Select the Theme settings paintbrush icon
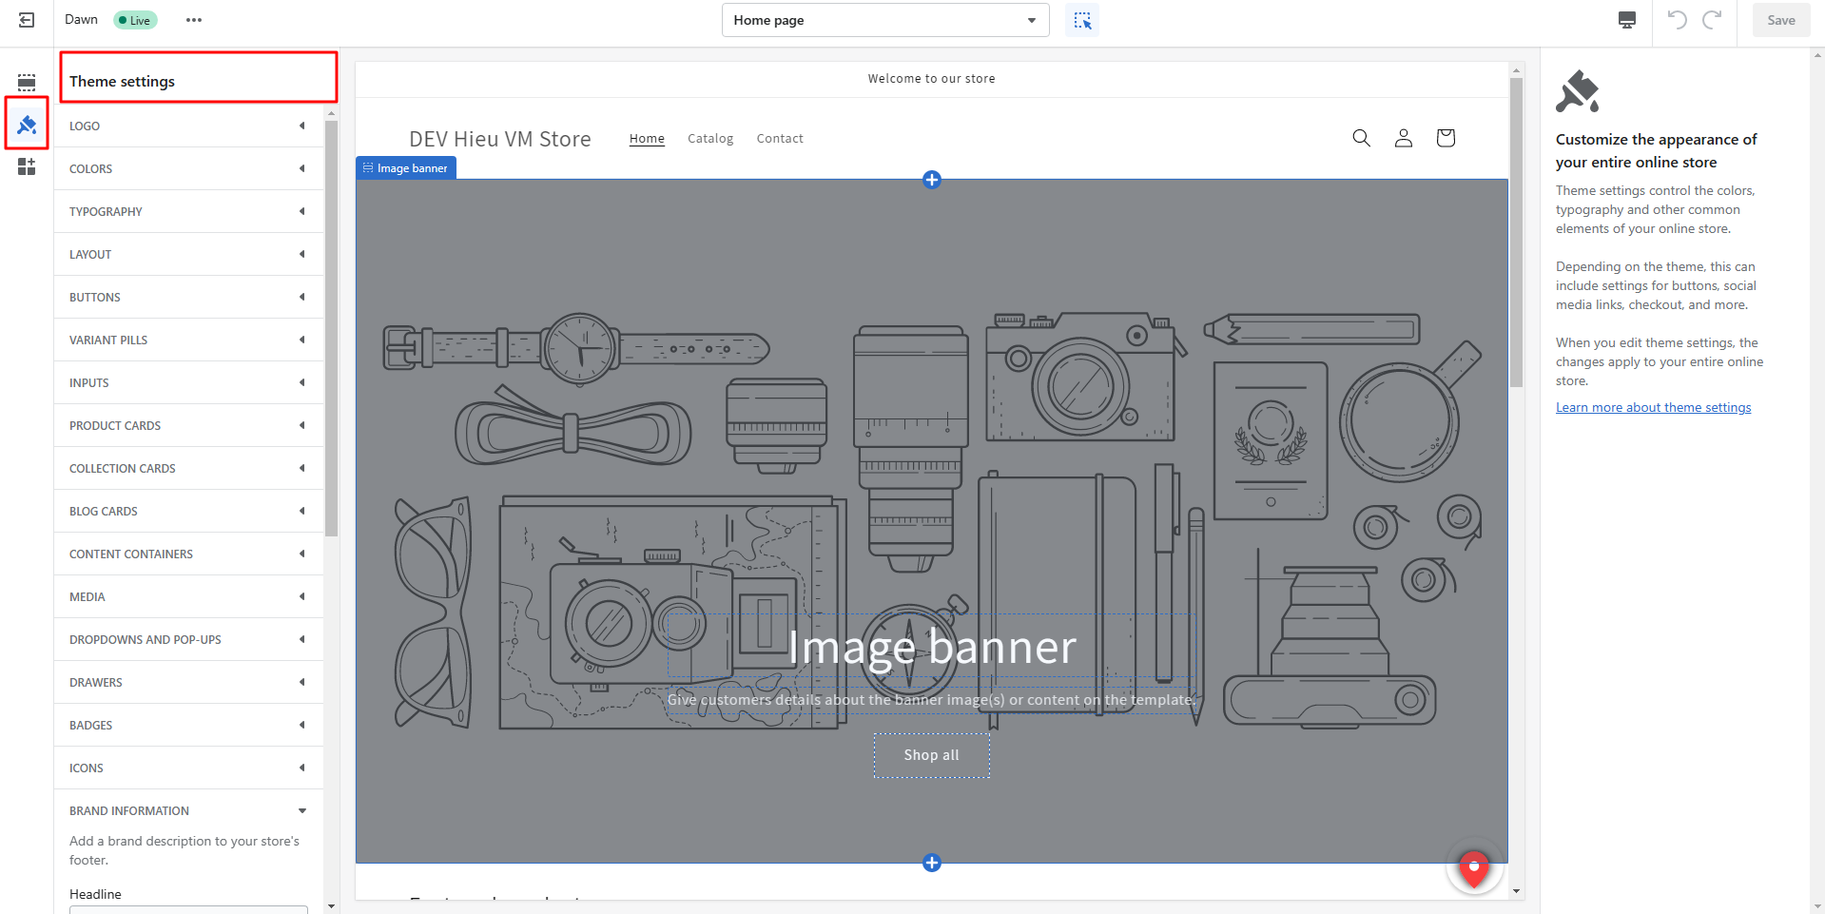1825x914 pixels. (27, 125)
